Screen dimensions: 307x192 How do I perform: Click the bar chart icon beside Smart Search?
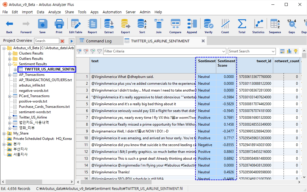pos(289,51)
